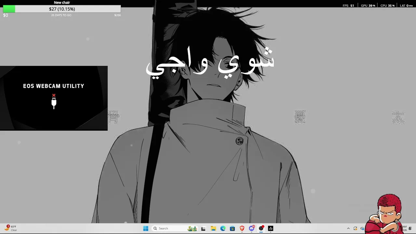Click the CPU 35% overlay readout
The height and width of the screenshot is (234, 416).
387,6
